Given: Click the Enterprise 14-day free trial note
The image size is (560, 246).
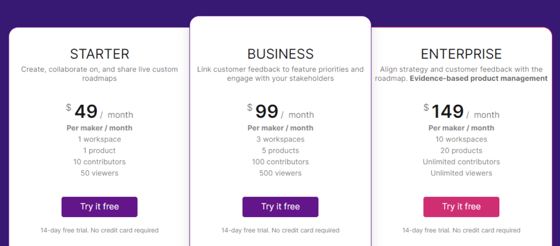Looking at the screenshot, I should click(x=462, y=230).
